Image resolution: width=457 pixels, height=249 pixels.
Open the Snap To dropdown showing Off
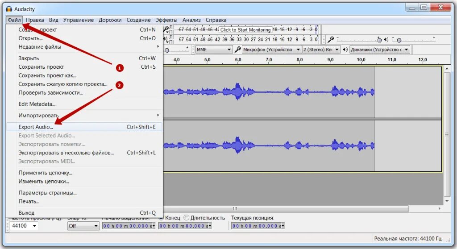(83, 226)
